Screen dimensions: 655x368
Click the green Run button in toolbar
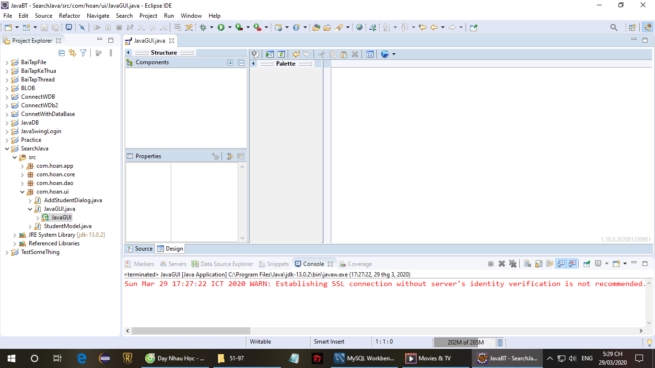click(x=221, y=28)
